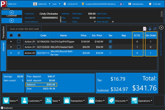Click the version info icon

(x=65, y=4)
